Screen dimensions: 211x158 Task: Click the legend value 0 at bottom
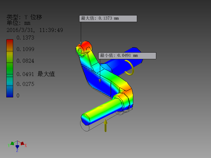pyautogui.click(x=18, y=95)
